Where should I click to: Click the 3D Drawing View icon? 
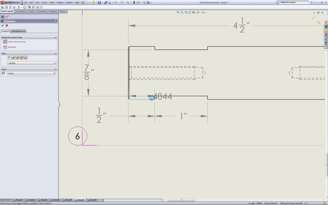pyautogui.click(x=194, y=12)
